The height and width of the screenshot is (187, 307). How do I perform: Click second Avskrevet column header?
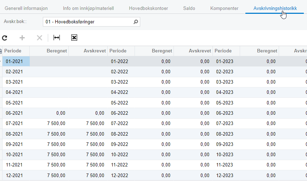pyautogui.click(x=193, y=51)
